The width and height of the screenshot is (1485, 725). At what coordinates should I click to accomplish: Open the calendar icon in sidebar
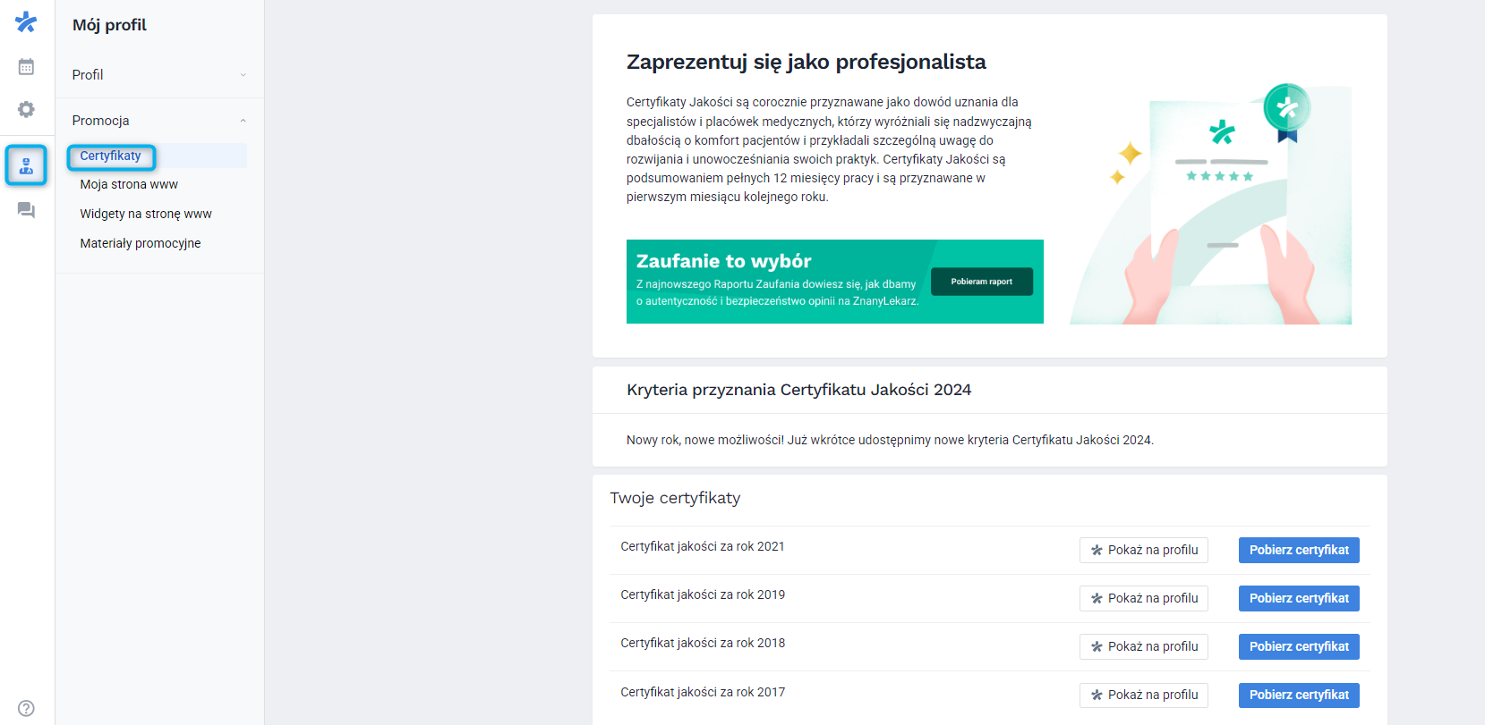click(x=26, y=65)
